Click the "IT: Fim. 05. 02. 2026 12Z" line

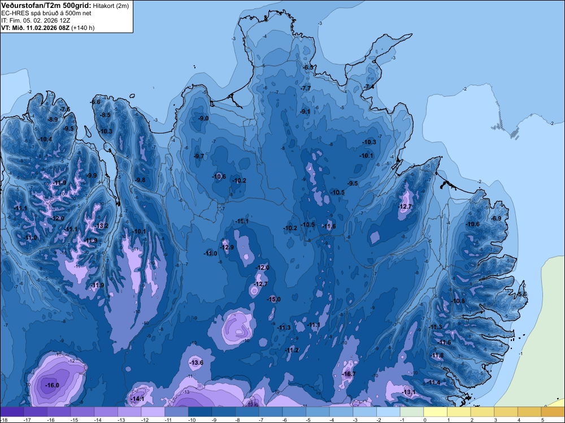click(x=36, y=20)
